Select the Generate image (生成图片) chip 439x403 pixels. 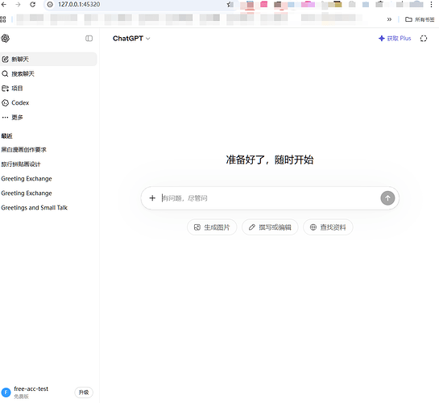point(212,227)
